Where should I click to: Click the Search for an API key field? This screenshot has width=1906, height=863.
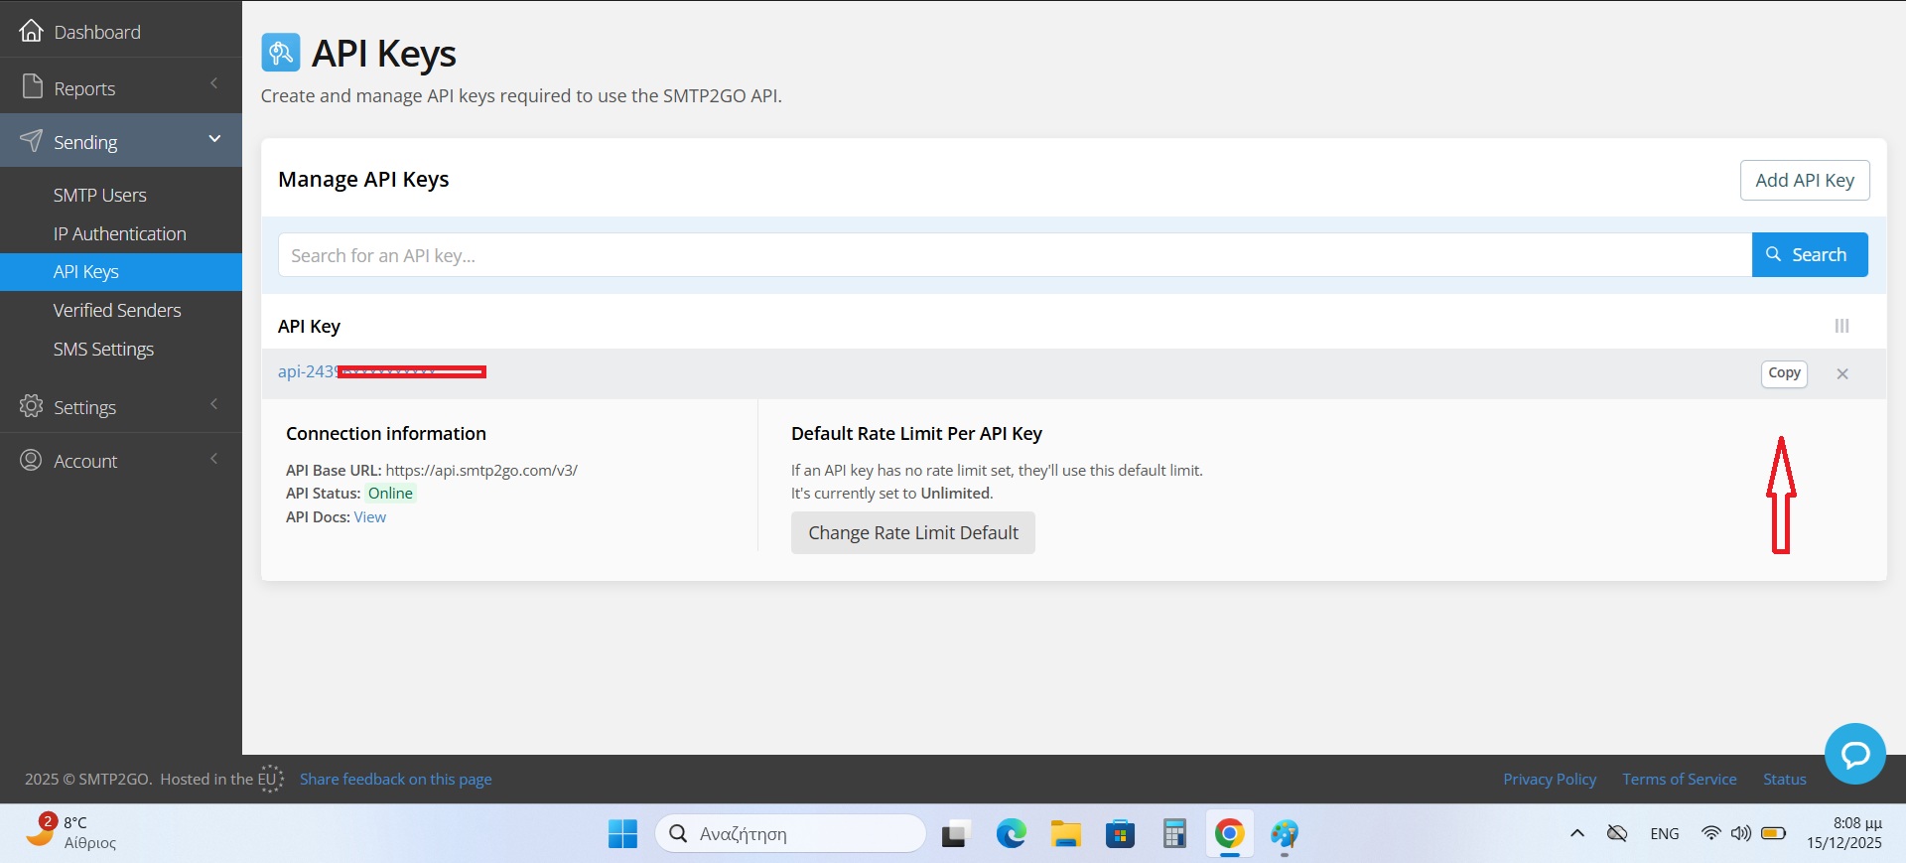pos(1013,255)
